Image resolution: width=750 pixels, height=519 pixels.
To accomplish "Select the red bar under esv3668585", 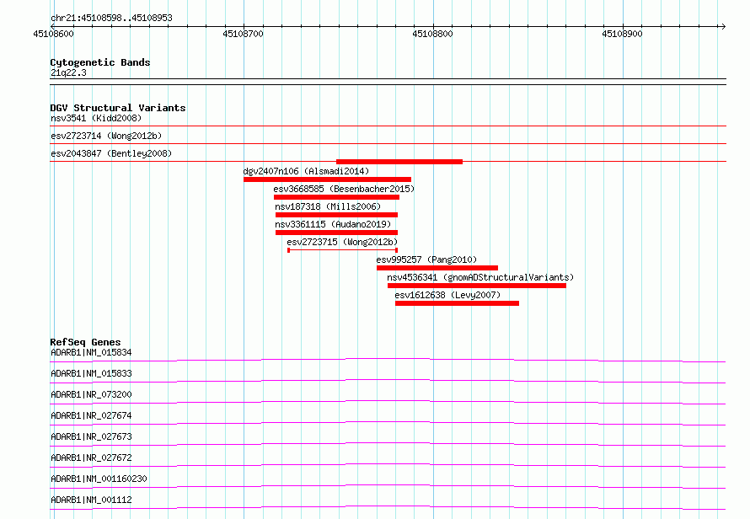I will click(x=337, y=197).
